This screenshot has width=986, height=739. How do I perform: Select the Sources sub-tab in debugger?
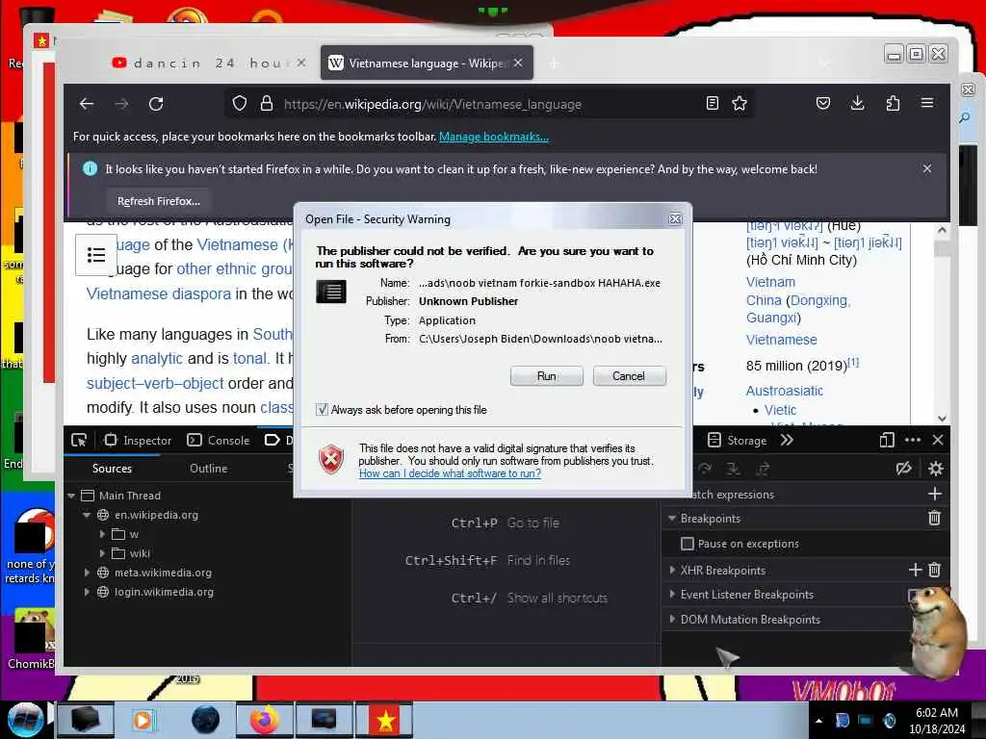coord(112,469)
